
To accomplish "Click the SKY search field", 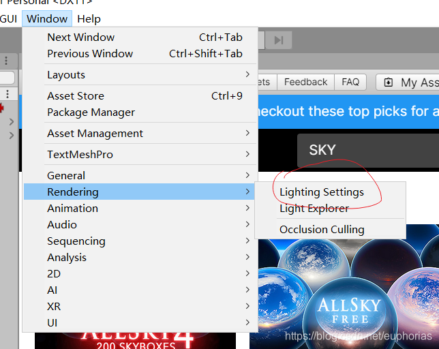I will (368, 150).
